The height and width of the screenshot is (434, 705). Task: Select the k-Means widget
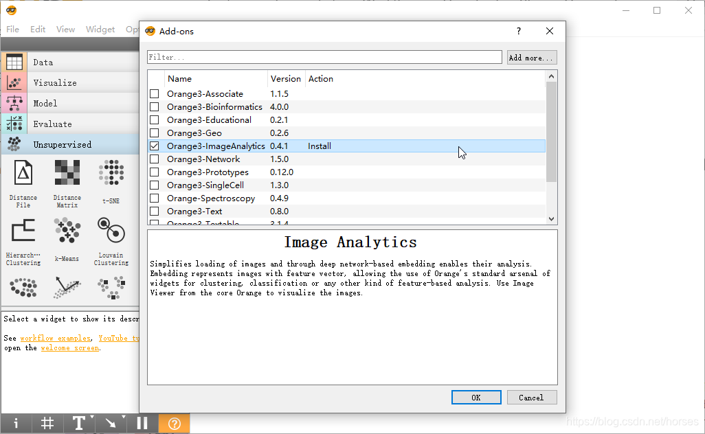click(x=67, y=240)
